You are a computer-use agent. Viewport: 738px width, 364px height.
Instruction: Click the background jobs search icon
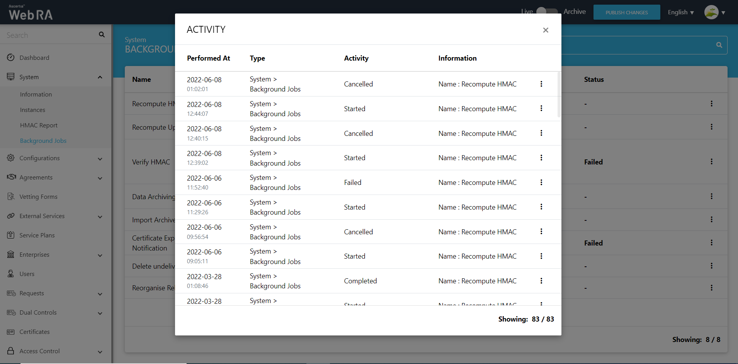coord(719,45)
